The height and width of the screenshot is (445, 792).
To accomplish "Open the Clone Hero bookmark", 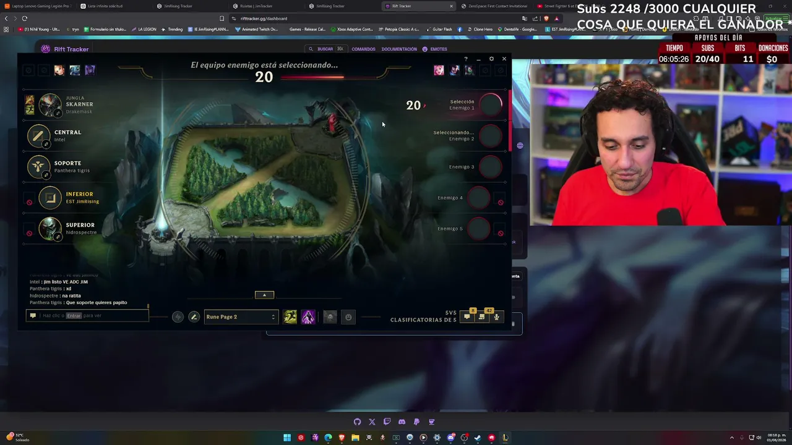I will point(480,29).
